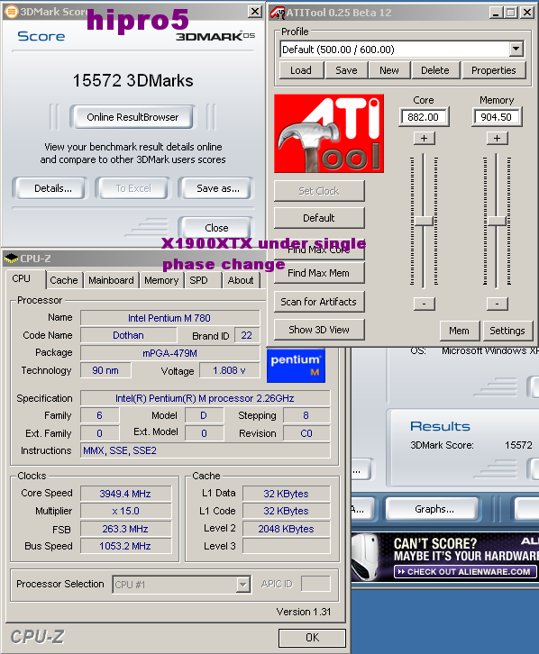Click the Revision C0 value
Image resolution: width=539 pixels, height=654 pixels.
(x=306, y=433)
